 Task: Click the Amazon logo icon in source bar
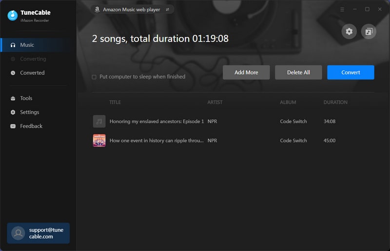coord(98,9)
